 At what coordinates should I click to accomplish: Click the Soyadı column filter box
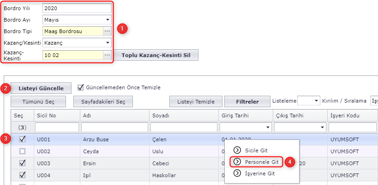[183, 127]
